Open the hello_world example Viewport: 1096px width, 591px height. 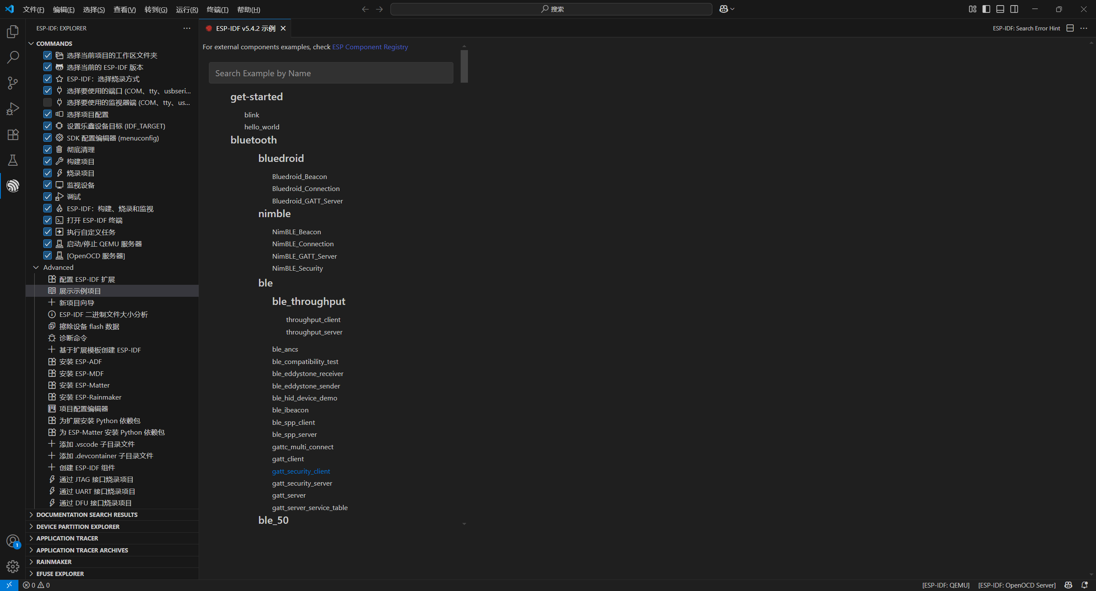pos(262,127)
